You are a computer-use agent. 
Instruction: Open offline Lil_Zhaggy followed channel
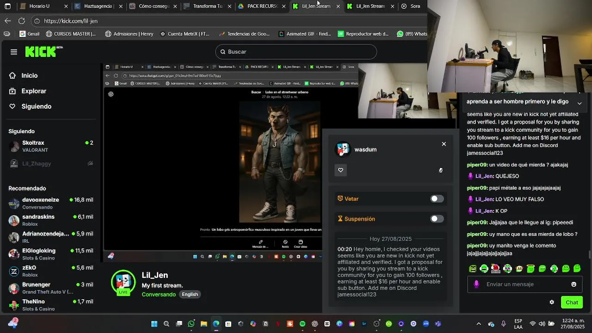(51, 164)
